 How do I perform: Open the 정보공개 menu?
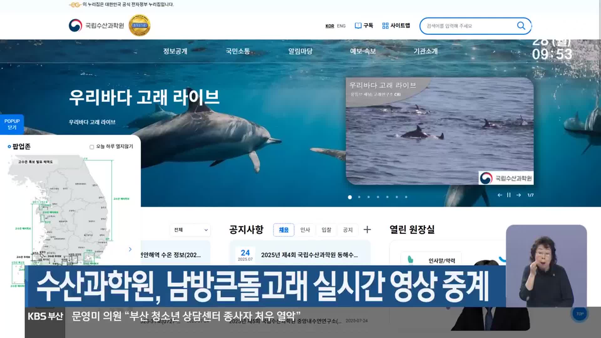[x=175, y=51]
